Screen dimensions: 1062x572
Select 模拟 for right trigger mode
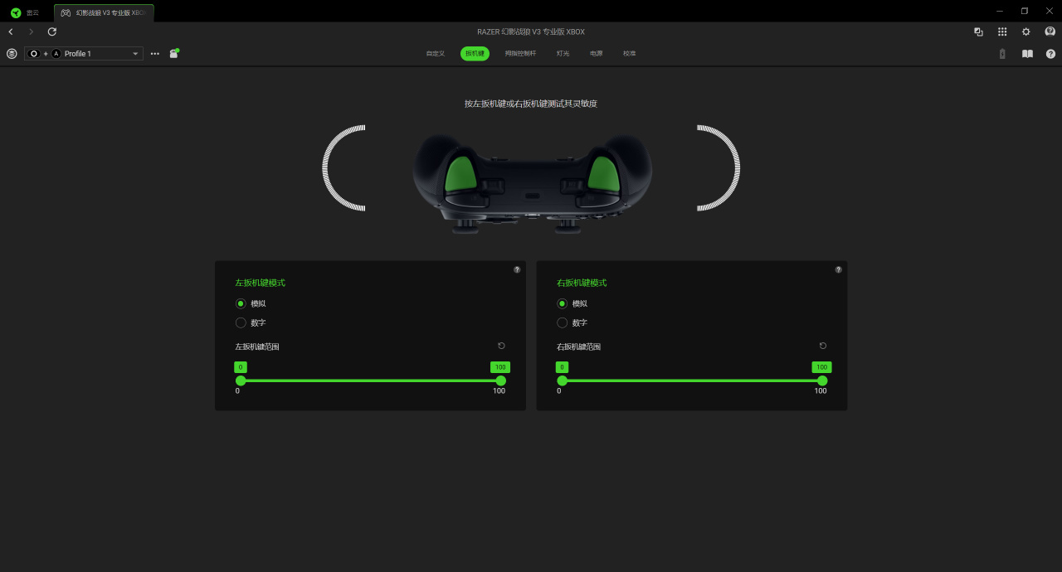(x=562, y=303)
